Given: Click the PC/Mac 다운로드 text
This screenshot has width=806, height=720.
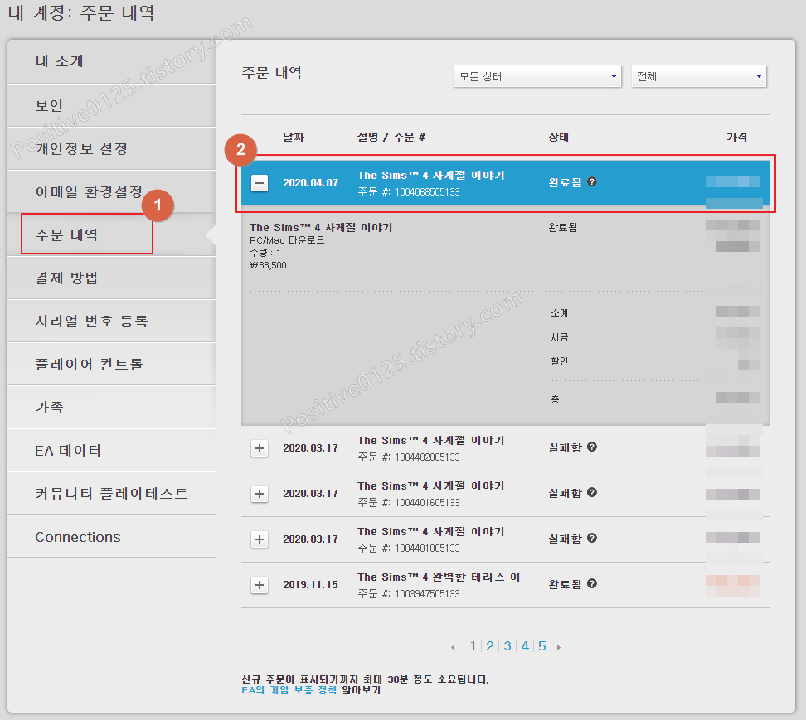Looking at the screenshot, I should (x=287, y=240).
